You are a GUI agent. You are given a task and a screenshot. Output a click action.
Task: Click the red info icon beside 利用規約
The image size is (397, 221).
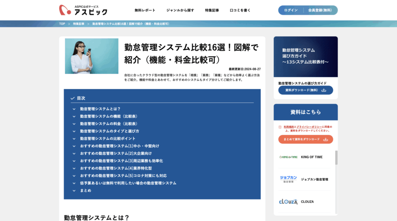(x=280, y=127)
